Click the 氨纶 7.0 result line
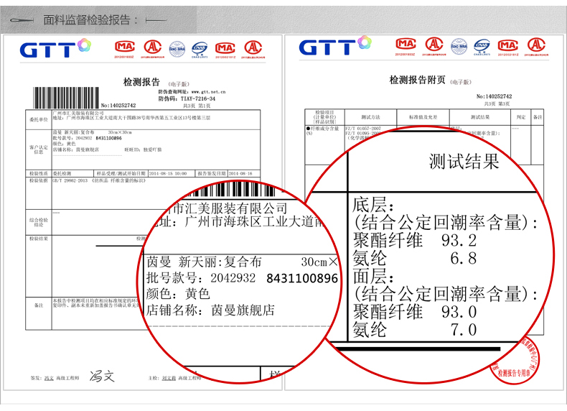 415,330
